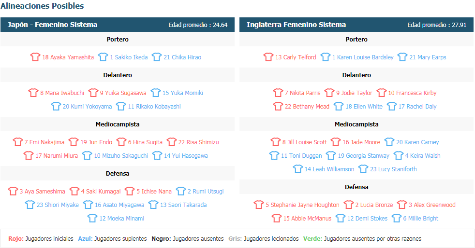475x248 pixels.
Task: Click the blue shirt icon beside Sakiko Ikeda
Action: [x=103, y=57]
